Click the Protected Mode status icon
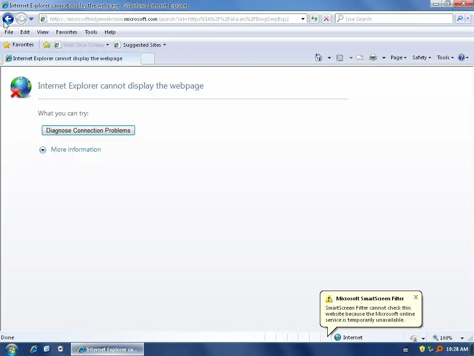The width and height of the screenshot is (474, 356). coord(413,338)
